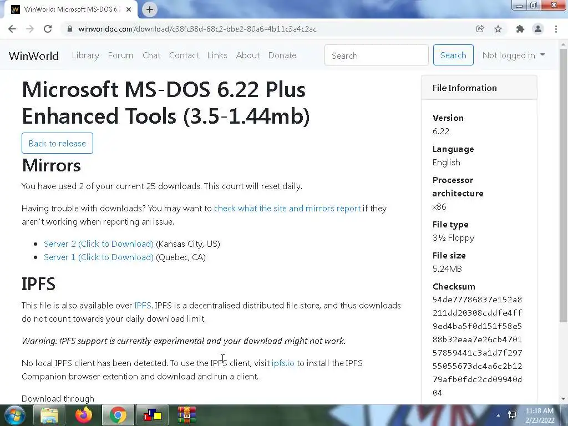Image resolution: width=568 pixels, height=426 pixels.
Task: Click the File size value 5.24MB
Action: 447,269
